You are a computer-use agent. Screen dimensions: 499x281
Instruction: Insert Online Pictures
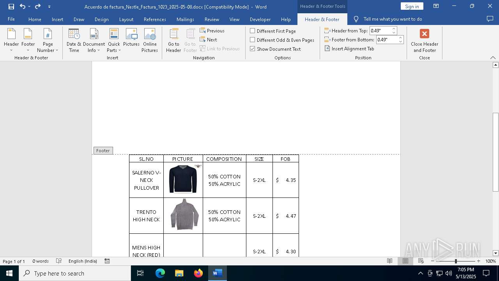coord(150,40)
